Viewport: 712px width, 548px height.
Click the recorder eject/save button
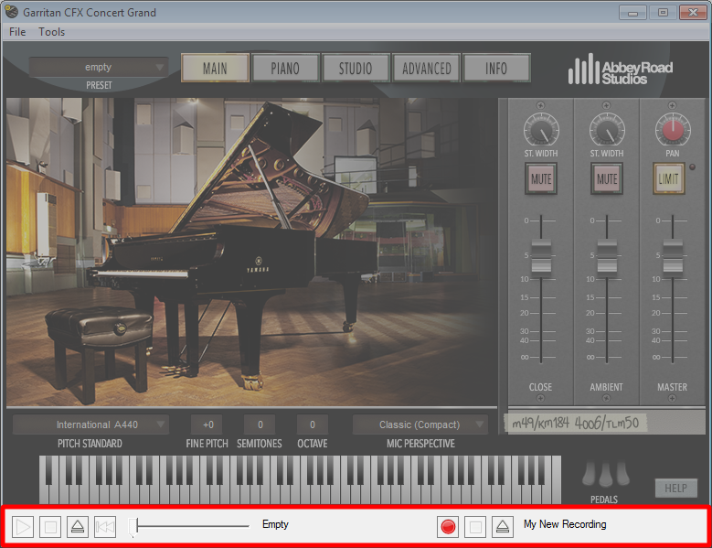[x=503, y=527]
